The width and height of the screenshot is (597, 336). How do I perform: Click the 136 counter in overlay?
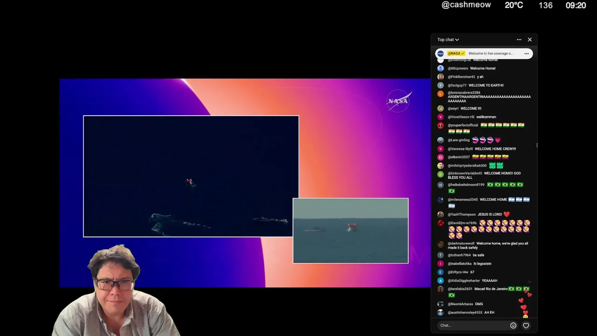545,6
